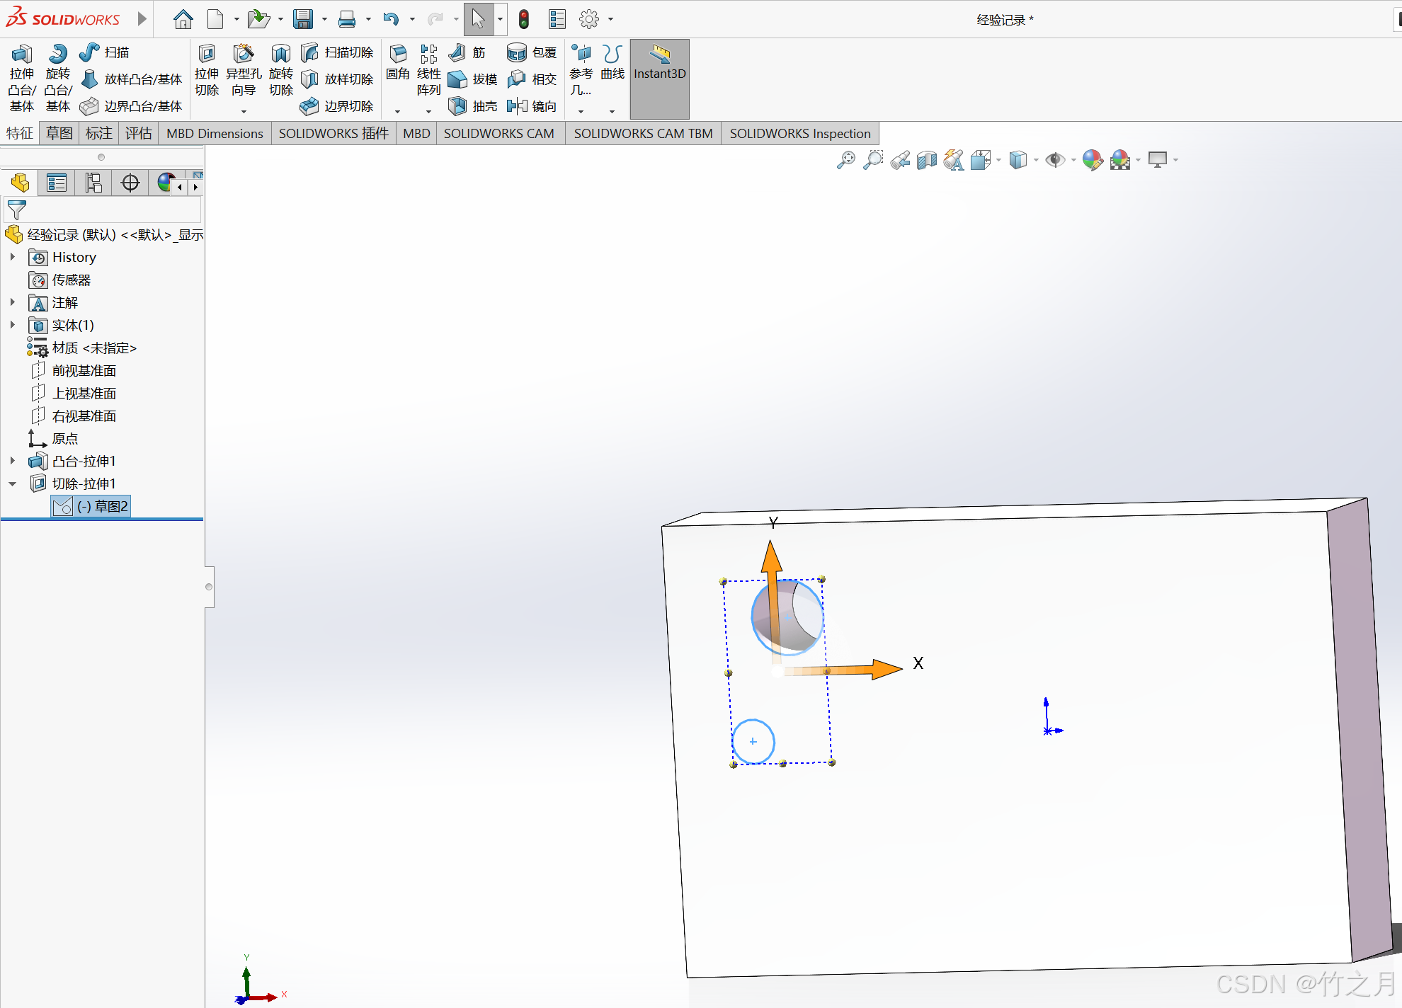Open the ConfigurationManager tab icon
This screenshot has height=1008, width=1402.
[93, 183]
